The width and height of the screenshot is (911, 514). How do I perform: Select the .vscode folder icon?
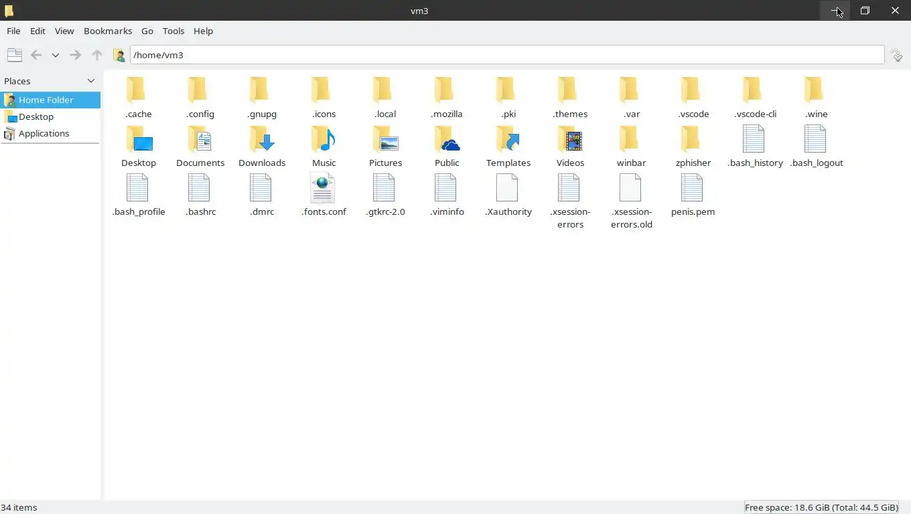click(x=691, y=90)
